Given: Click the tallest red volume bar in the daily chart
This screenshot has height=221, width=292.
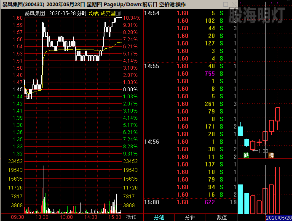Looking at the screenshot, I should click(278, 191).
